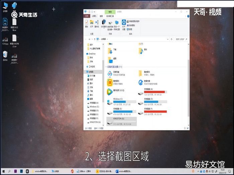Switch to the Notepad taskbar window
The width and height of the screenshot is (234, 175).
pyautogui.click(x=84, y=171)
